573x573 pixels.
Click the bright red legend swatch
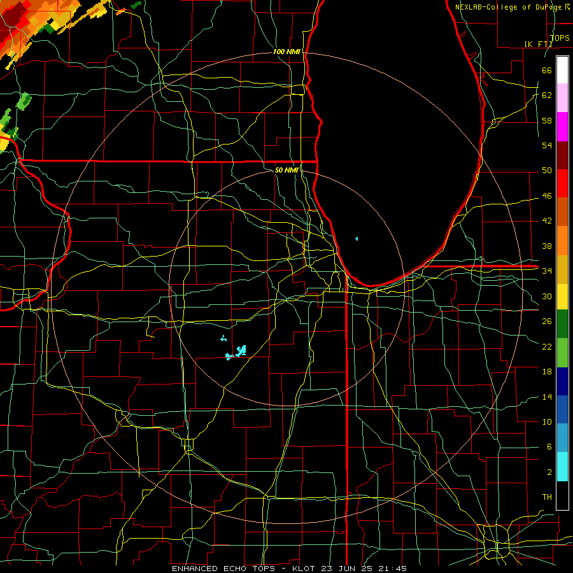(562, 183)
